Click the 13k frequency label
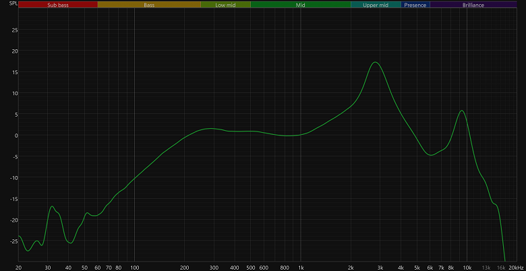 coord(486,268)
